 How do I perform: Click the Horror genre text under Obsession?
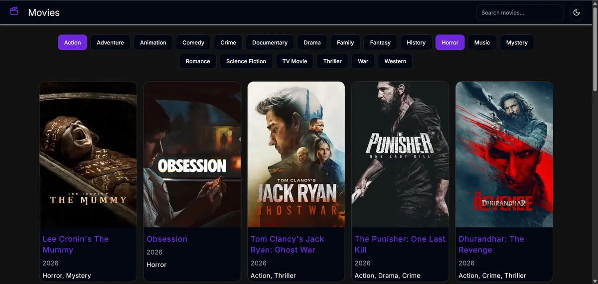click(x=156, y=265)
